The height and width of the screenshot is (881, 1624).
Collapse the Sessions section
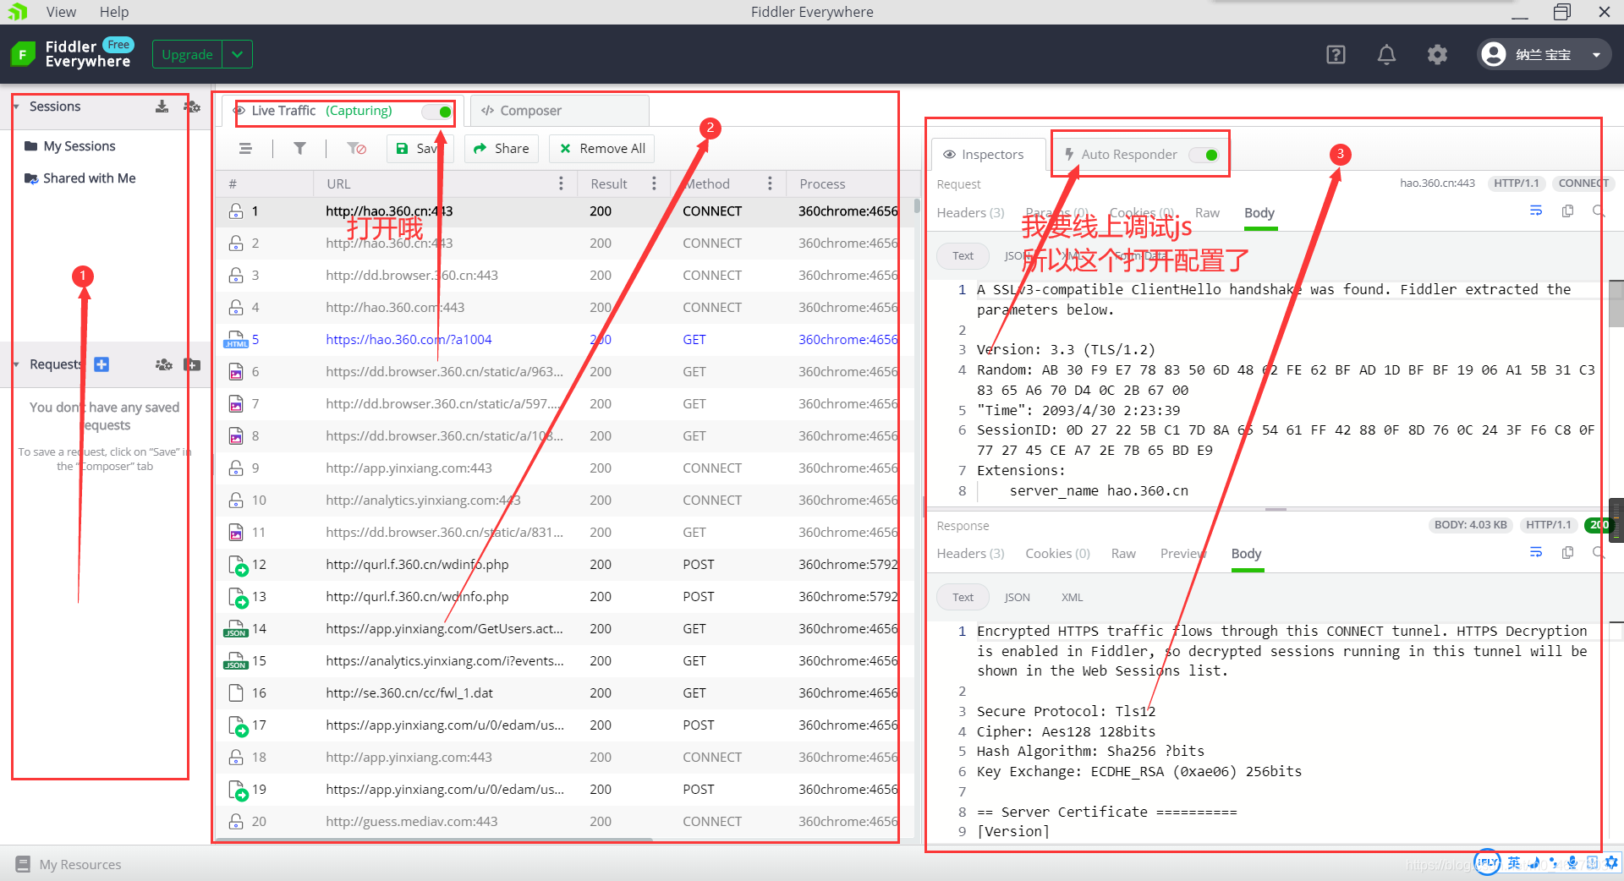click(16, 107)
